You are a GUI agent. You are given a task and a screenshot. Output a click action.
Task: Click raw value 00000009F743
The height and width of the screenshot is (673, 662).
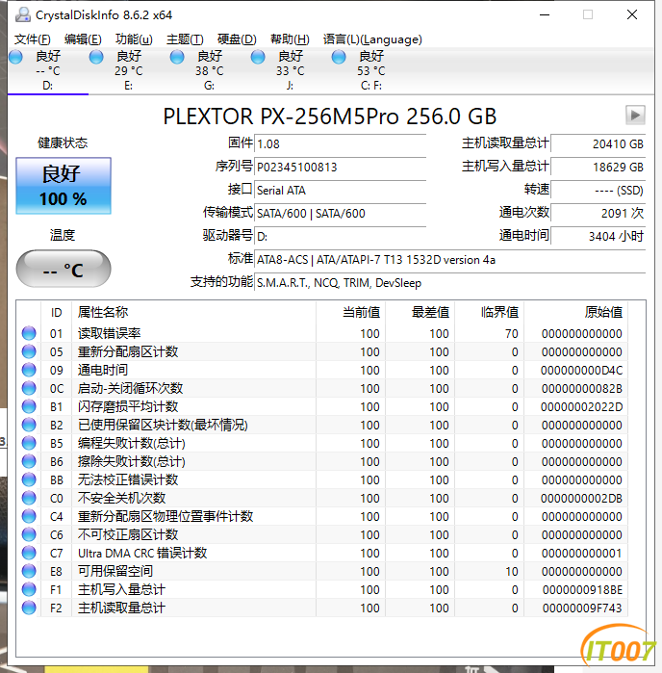point(582,608)
